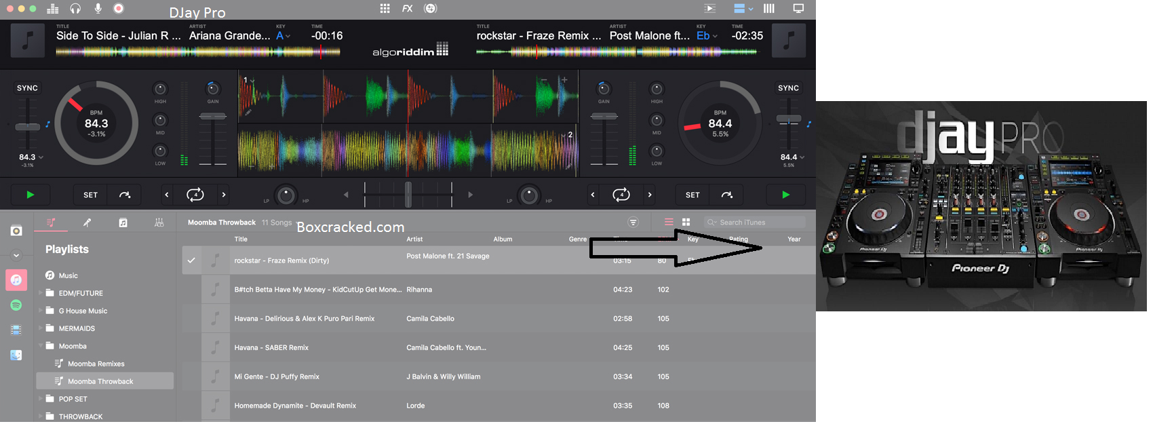Select the Spotify source
This screenshot has height=426, width=1153.
coord(16,305)
